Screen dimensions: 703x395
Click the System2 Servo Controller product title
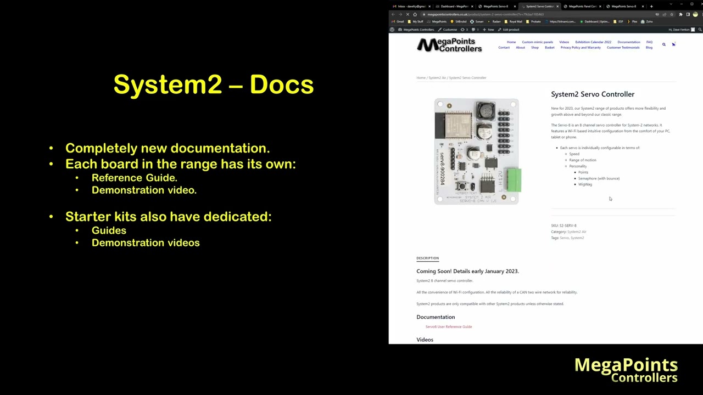click(x=593, y=94)
